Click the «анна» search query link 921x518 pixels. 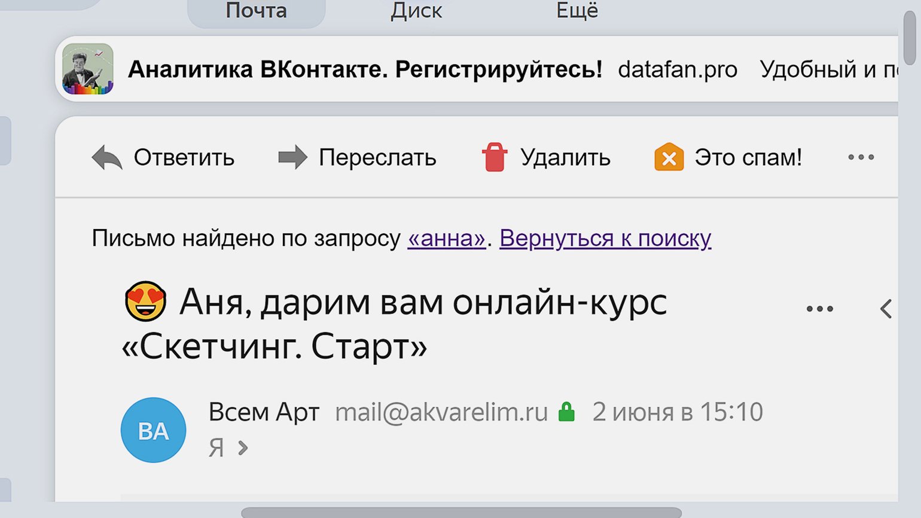point(446,238)
